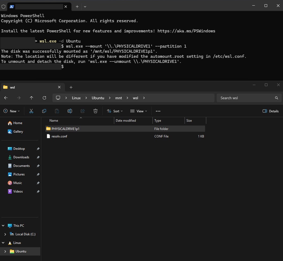This screenshot has height=261, width=283.
Task: Select mnt in the address breadcrumb
Action: pyautogui.click(x=118, y=98)
